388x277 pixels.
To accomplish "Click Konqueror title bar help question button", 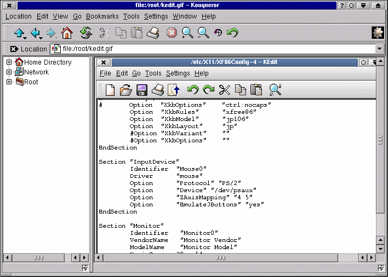I will (x=342, y=5).
